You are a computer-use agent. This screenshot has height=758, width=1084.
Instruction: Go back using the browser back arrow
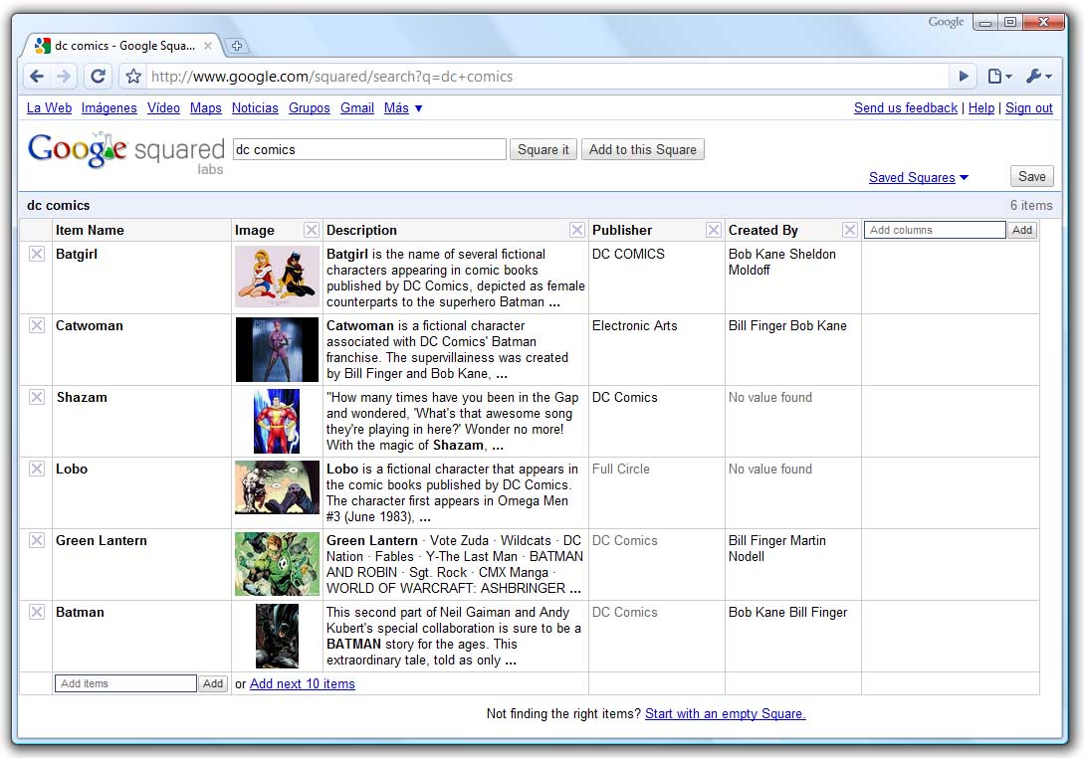tap(38, 76)
